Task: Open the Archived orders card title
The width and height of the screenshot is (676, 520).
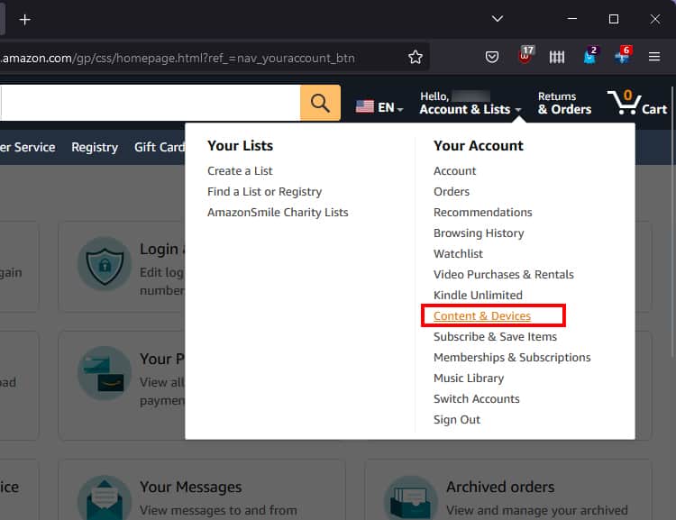Action: click(x=500, y=487)
